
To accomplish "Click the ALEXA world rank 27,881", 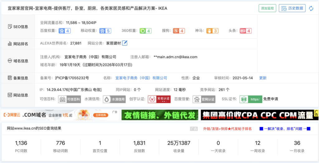I will 76,43.
